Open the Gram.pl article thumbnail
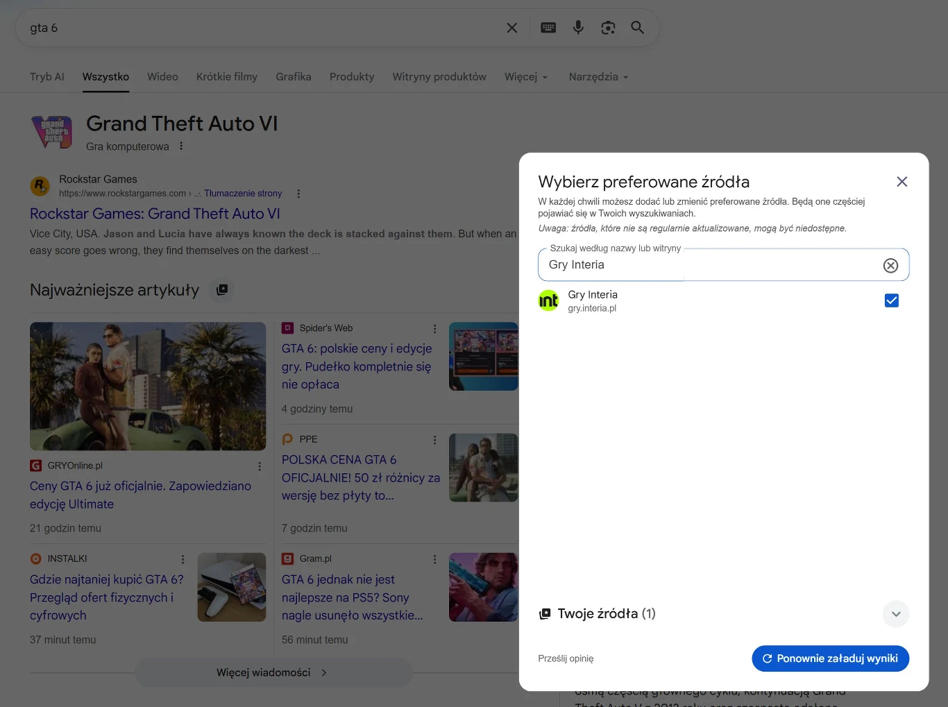Viewport: 948px width, 707px height. (x=484, y=587)
